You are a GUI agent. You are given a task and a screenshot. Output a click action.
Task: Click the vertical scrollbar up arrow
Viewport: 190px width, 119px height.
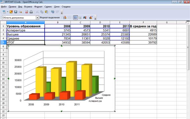(188, 23)
